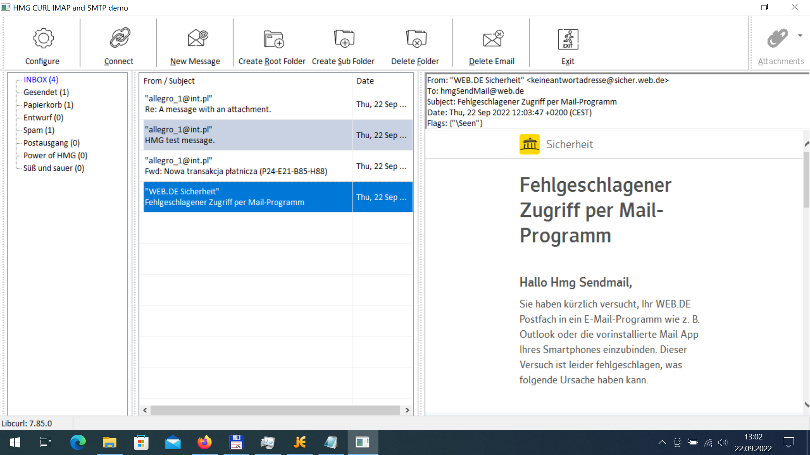Open the Attachments dropdown arrow
The image size is (810, 455).
point(801,36)
